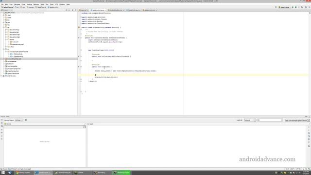Collapse the res folder in project tree
The height and width of the screenshot is (175, 311).
pyautogui.click(x=4, y=27)
